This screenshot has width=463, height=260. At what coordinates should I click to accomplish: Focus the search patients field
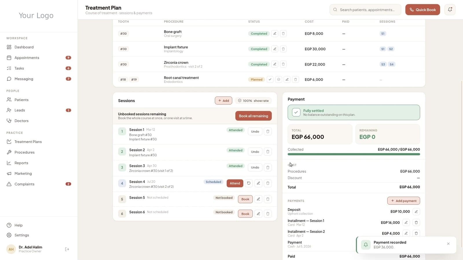(365, 10)
